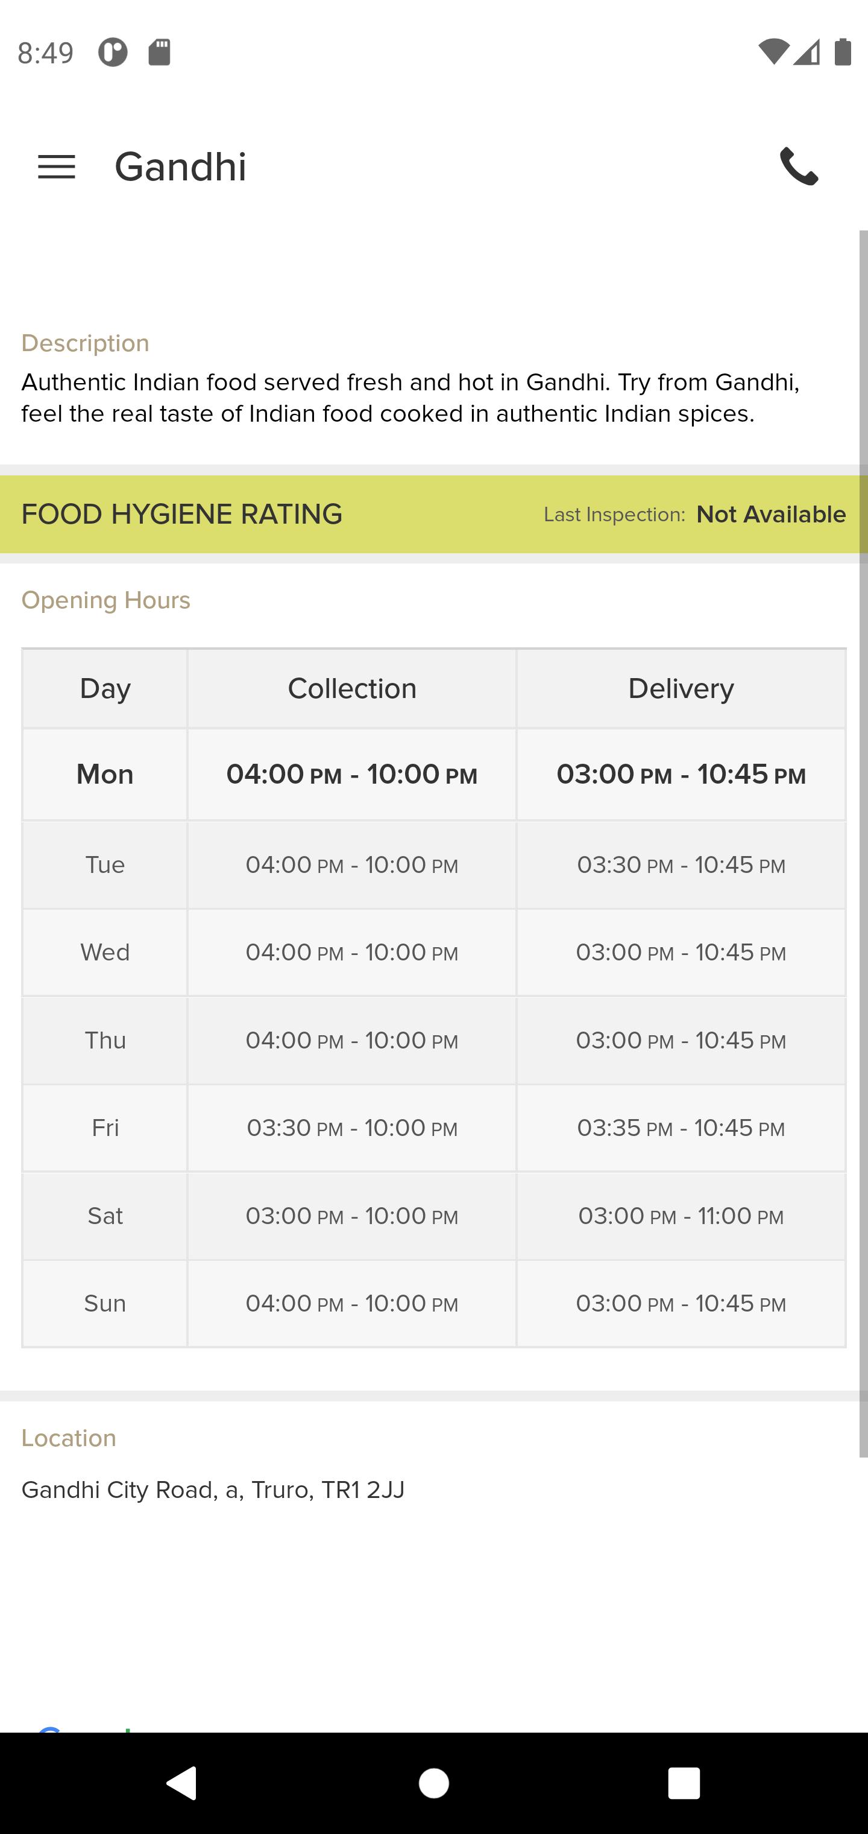Tap the SD card notification icon
The height and width of the screenshot is (1834, 868).
click(159, 52)
